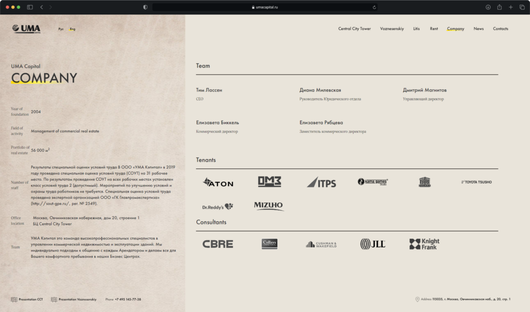Click the umacapital.ru address bar
This screenshot has width=530, height=312.
click(264, 7)
